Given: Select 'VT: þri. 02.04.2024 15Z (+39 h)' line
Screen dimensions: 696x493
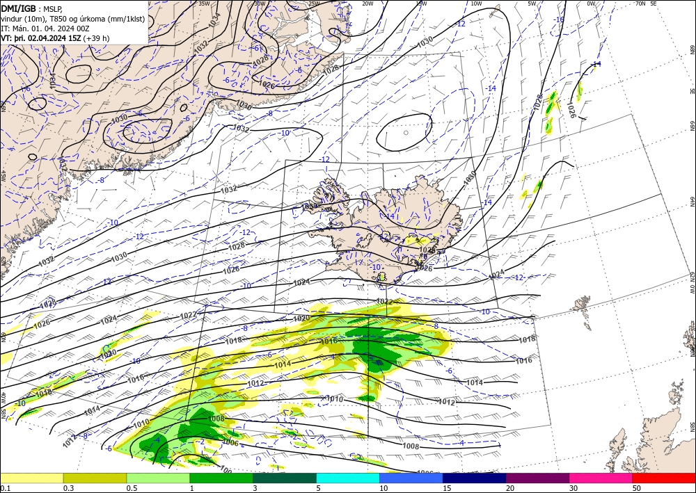Looking at the screenshot, I should coord(55,38).
